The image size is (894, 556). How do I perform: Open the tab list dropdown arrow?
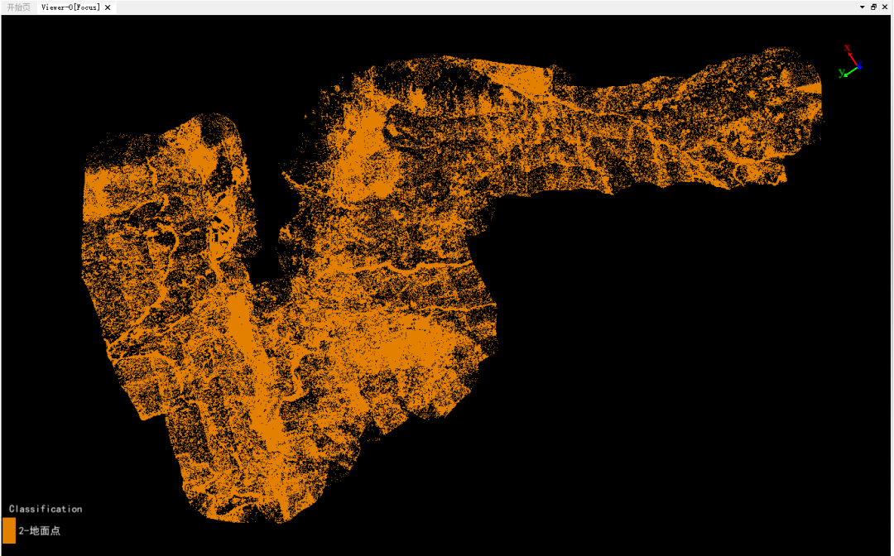coord(863,7)
